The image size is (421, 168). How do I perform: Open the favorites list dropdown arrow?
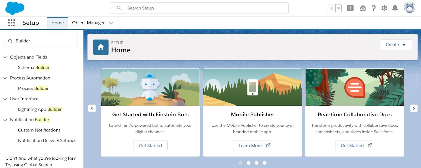pos(339,8)
